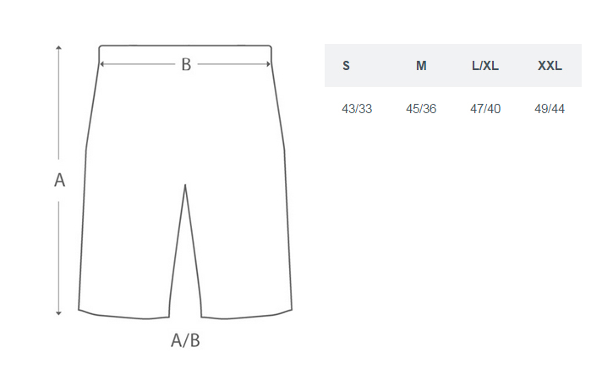Viewport: 591px width, 380px height.
Task: Click the left arrowhead of width arrow B
Action: coord(102,64)
